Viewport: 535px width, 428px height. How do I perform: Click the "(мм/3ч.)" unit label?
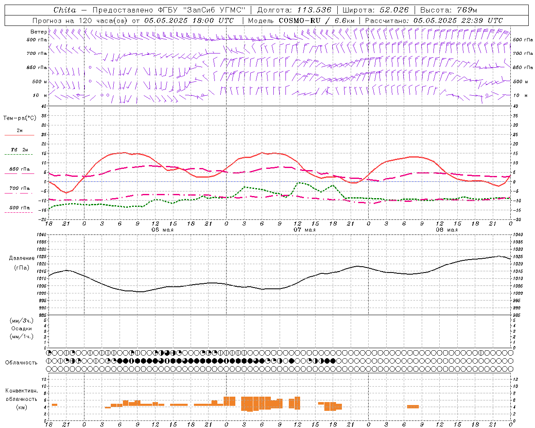(21, 321)
